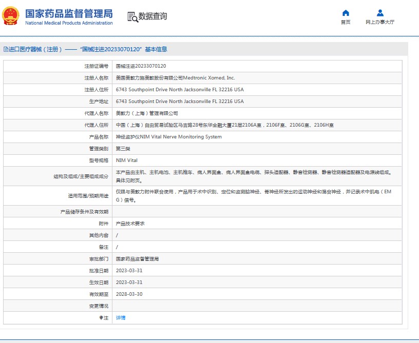Click the 变更情况 row label
The image size is (419, 343).
99,306
